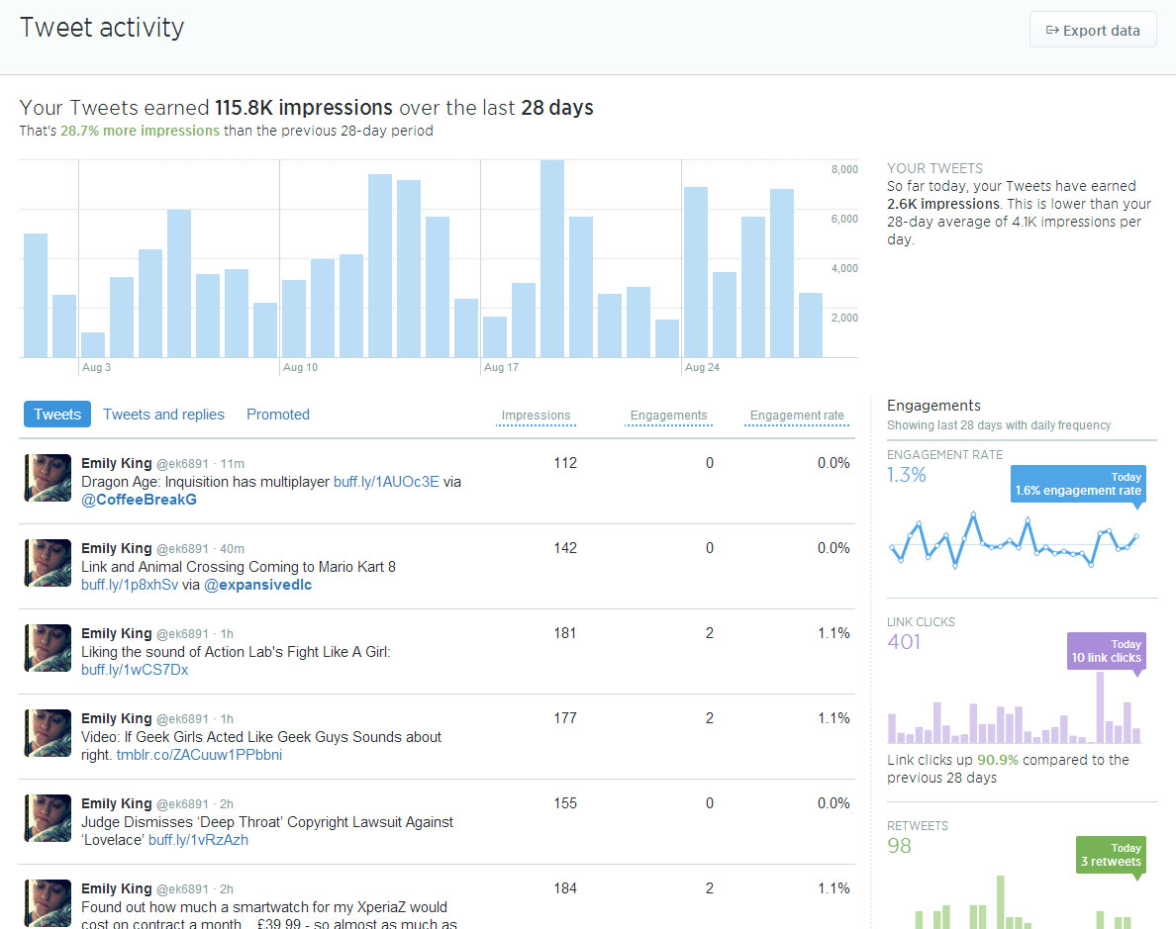The image size is (1176, 929).
Task: Open the buff.ly/1AUOc3E link
Action: point(386,482)
